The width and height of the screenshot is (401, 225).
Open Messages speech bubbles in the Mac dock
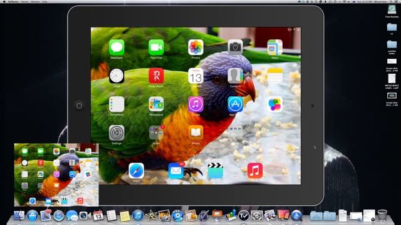72,216
